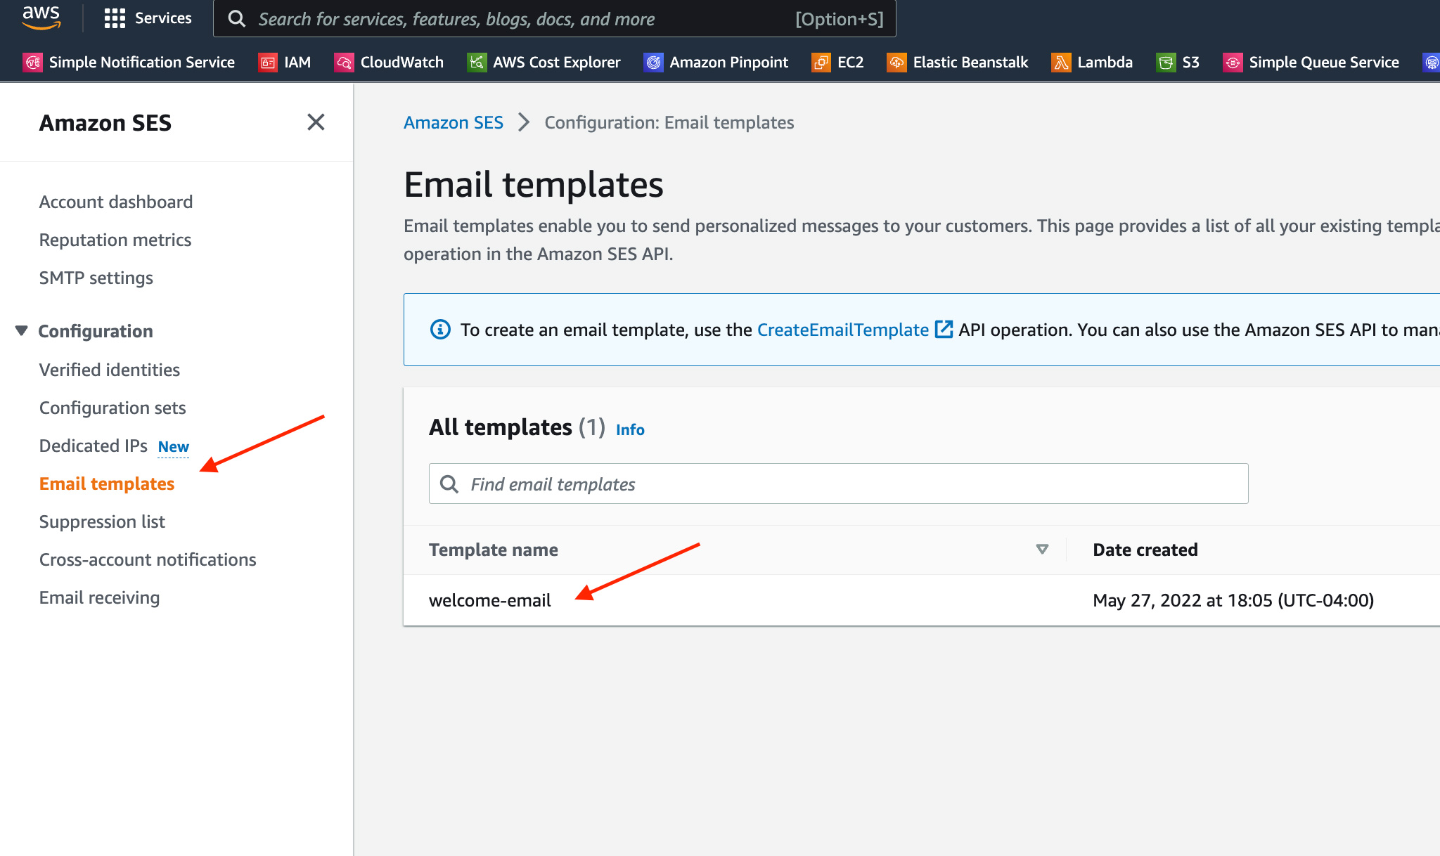Open Reputation metrics page
Screen dimensions: 1440x856
coord(115,240)
